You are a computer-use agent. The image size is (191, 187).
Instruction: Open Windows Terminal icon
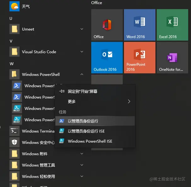pos(14,131)
